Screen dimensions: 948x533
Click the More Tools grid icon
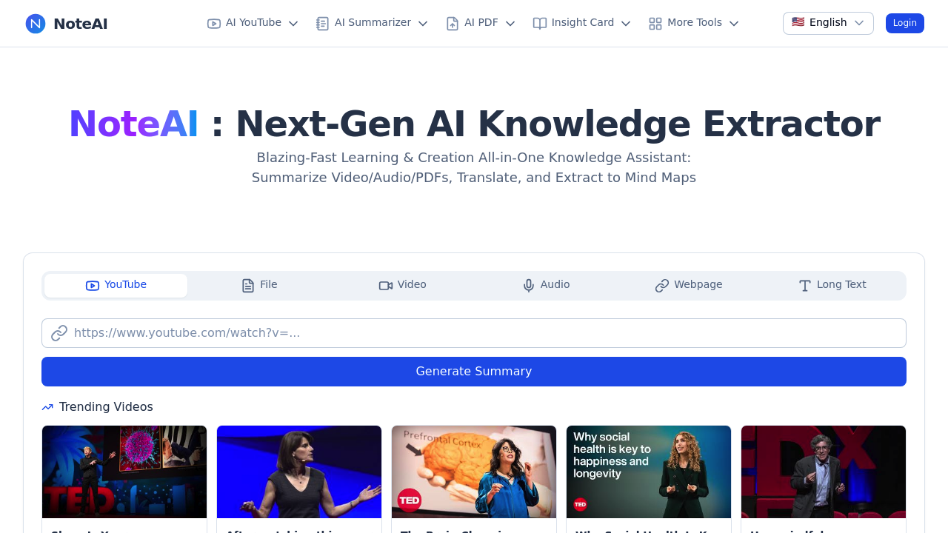click(x=655, y=24)
